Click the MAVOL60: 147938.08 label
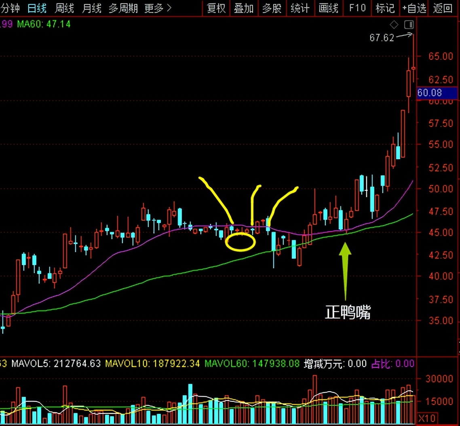Viewport: 460px width, 426px height. coord(252,364)
